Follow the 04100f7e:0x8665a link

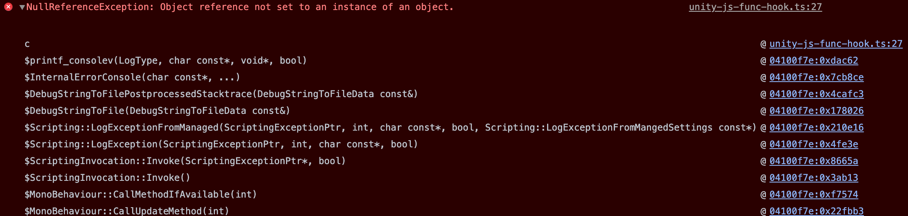tap(813, 161)
